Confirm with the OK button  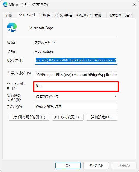click(x=68, y=165)
